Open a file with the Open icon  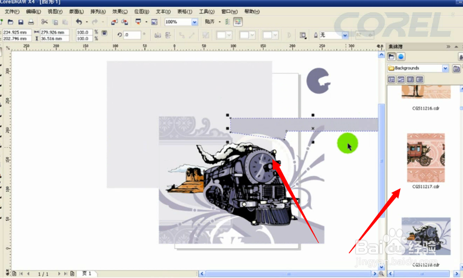click(10, 22)
